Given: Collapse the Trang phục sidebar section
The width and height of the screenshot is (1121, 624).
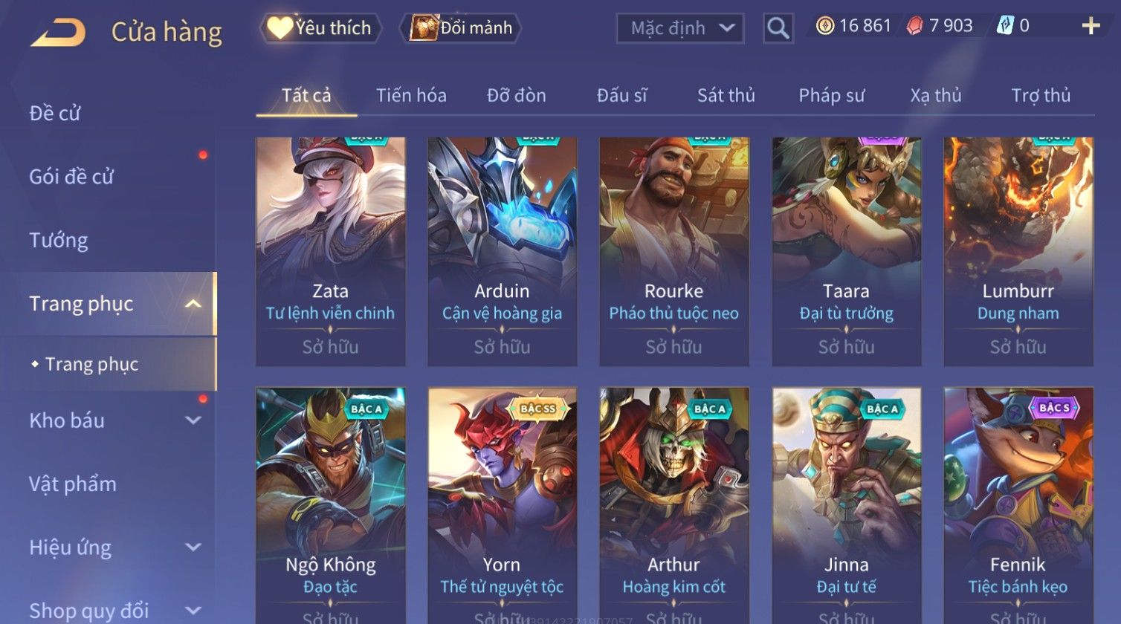Looking at the screenshot, I should [193, 304].
